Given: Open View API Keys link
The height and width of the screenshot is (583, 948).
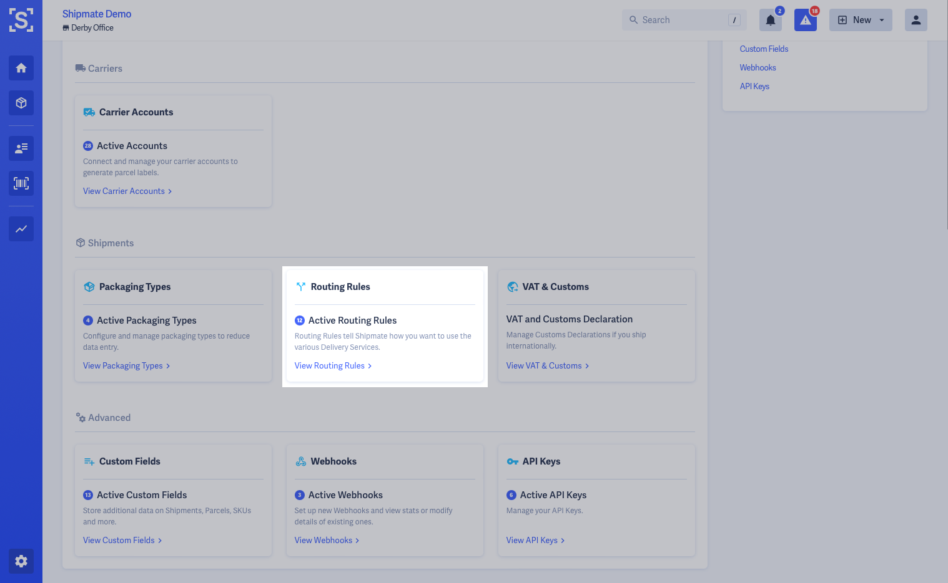Looking at the screenshot, I should pyautogui.click(x=536, y=541).
